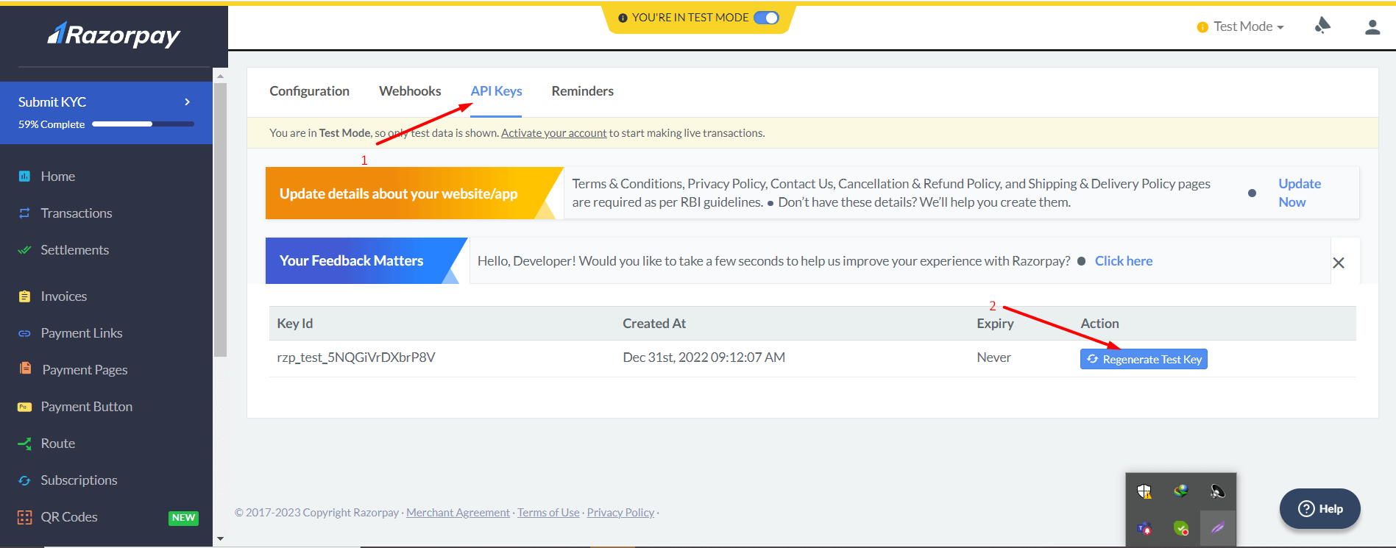Viewport: 1396px width, 548px height.
Task: Open the announcements icon in header
Action: [x=1322, y=26]
